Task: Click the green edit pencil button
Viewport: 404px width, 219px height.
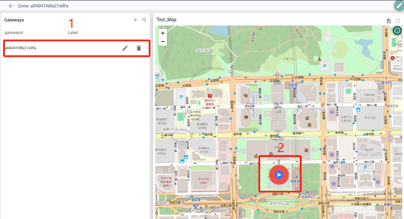Action: tap(399, 5)
